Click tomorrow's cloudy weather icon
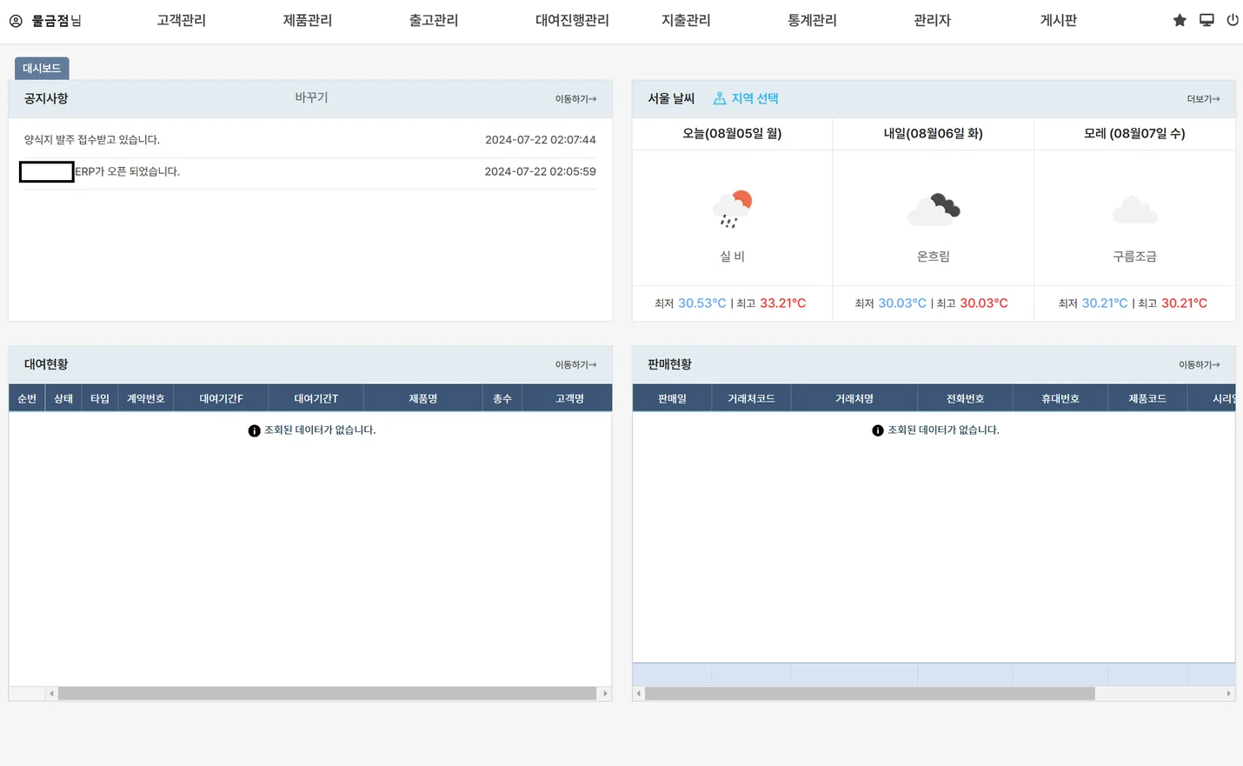The height and width of the screenshot is (766, 1243). click(934, 210)
